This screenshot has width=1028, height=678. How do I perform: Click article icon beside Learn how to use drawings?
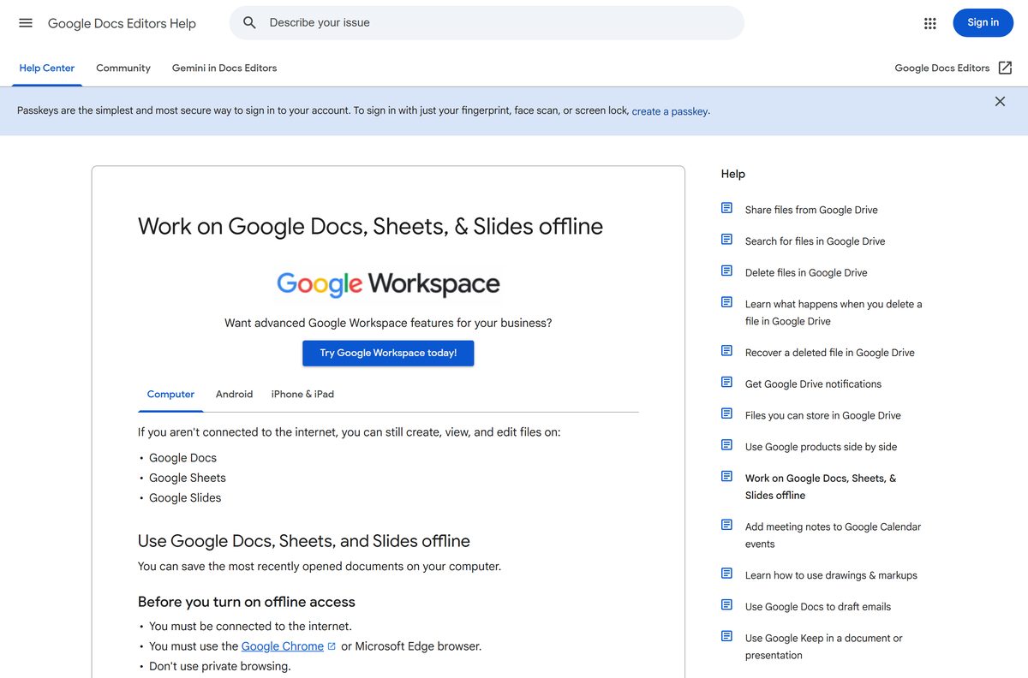[x=726, y=574]
